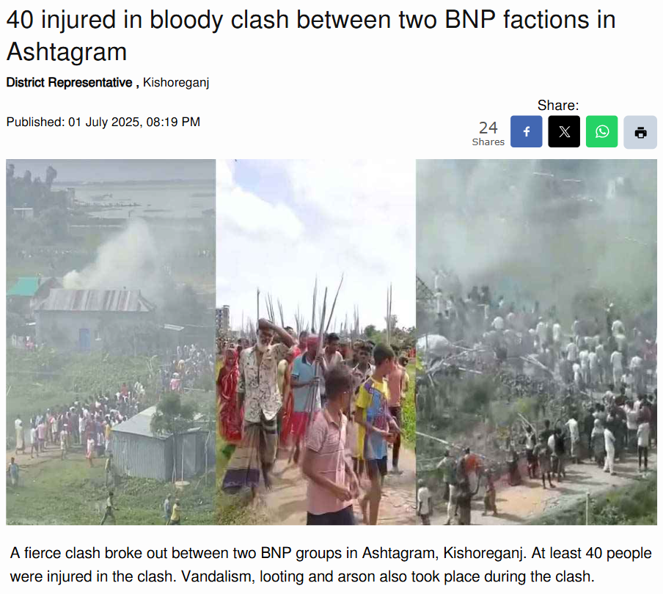Share the article on Facebook
The image size is (663, 594).
coord(526,131)
